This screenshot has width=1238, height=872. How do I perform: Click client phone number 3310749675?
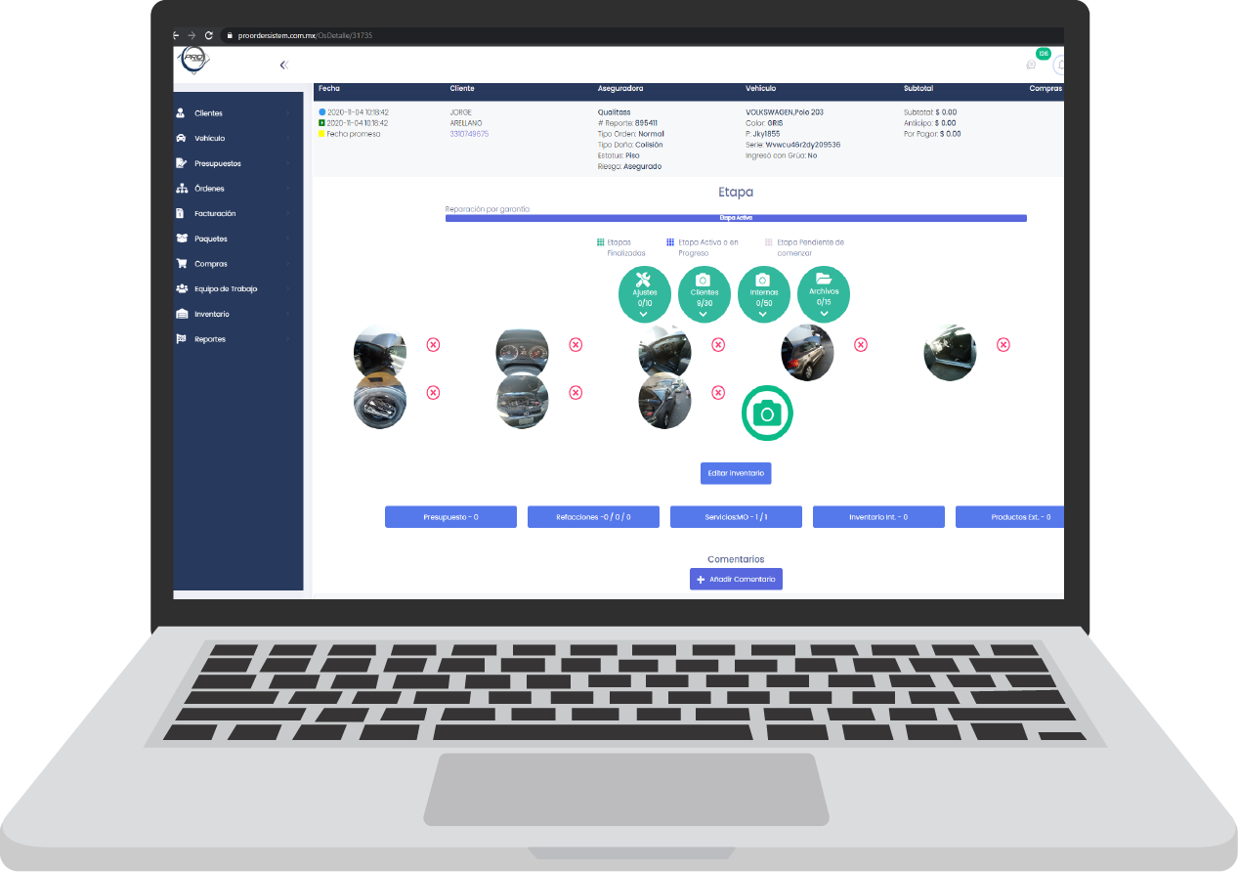(x=469, y=134)
